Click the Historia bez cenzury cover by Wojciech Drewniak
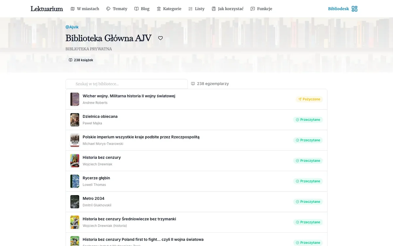Image resolution: width=393 pixels, height=246 pixels. (75, 161)
